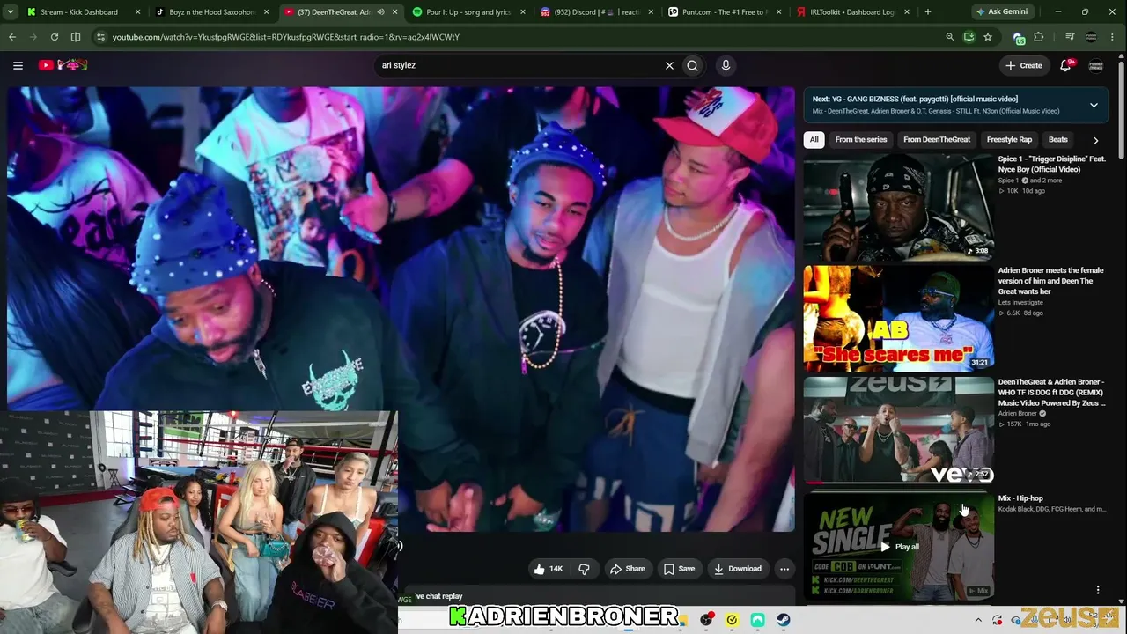The image size is (1127, 634).
Task: Open the 'Mix - Hip-hop' playlist title
Action: pyautogui.click(x=1020, y=498)
